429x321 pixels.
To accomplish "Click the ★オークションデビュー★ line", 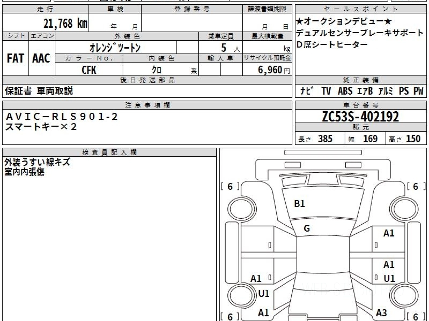I will (344, 21).
